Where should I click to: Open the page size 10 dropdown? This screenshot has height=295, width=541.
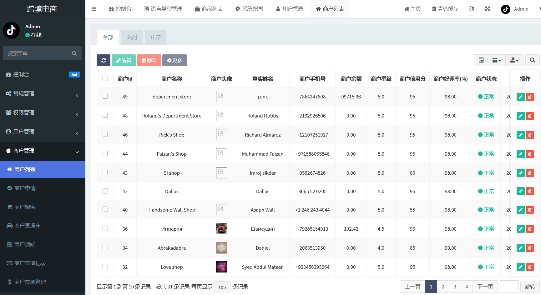(x=222, y=287)
